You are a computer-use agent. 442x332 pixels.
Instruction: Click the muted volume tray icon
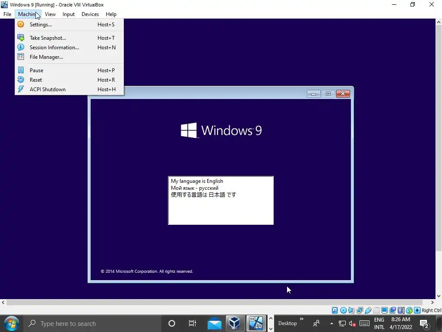coord(352,323)
